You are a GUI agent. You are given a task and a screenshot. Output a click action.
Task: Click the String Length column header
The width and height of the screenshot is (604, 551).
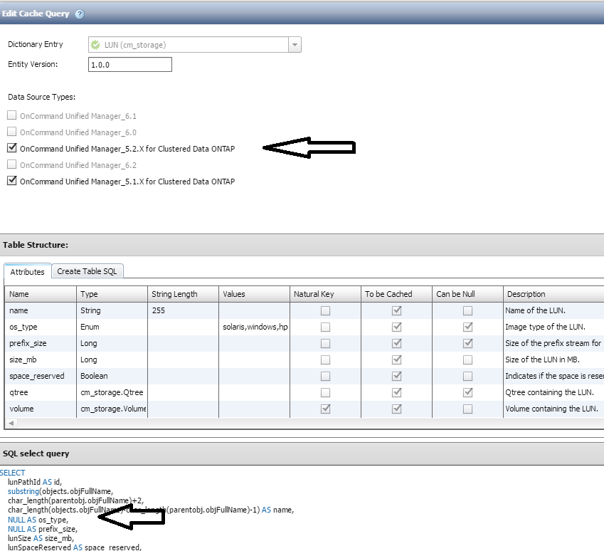pos(183,294)
